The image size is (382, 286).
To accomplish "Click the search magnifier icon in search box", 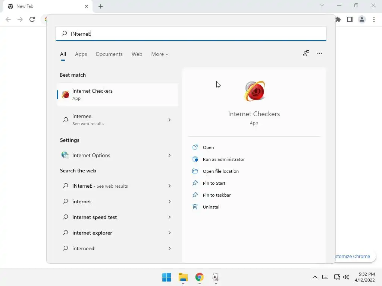I will click(64, 34).
